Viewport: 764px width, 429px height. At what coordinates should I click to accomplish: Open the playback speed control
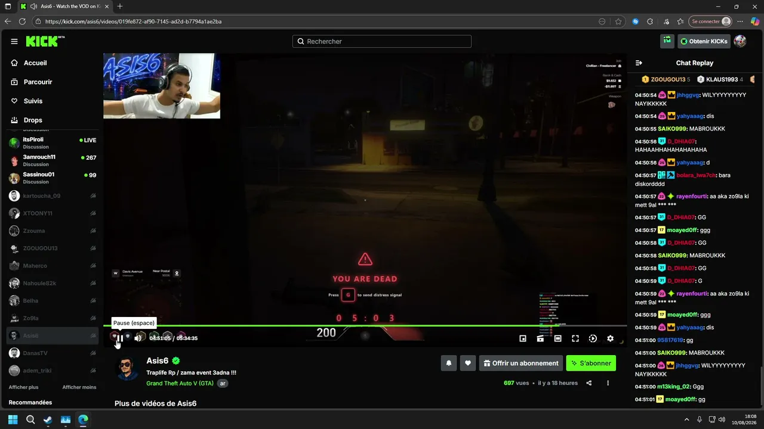[x=593, y=338]
